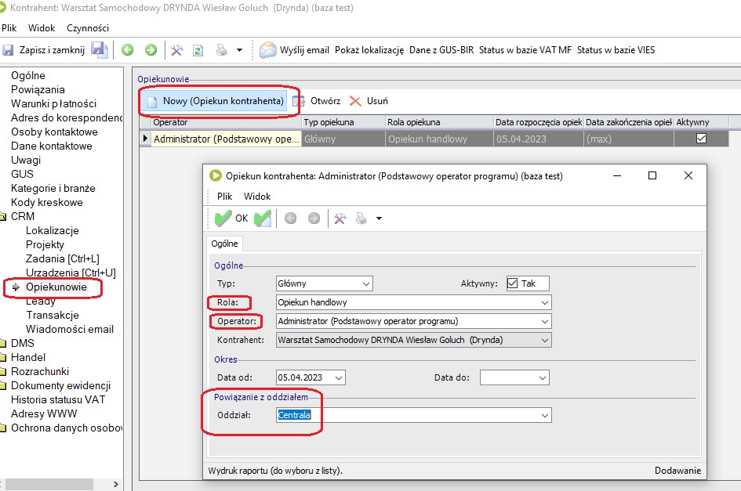Open the Oddział dropdown showing Centrala
Viewport: 741px width, 491px height.
pos(544,415)
